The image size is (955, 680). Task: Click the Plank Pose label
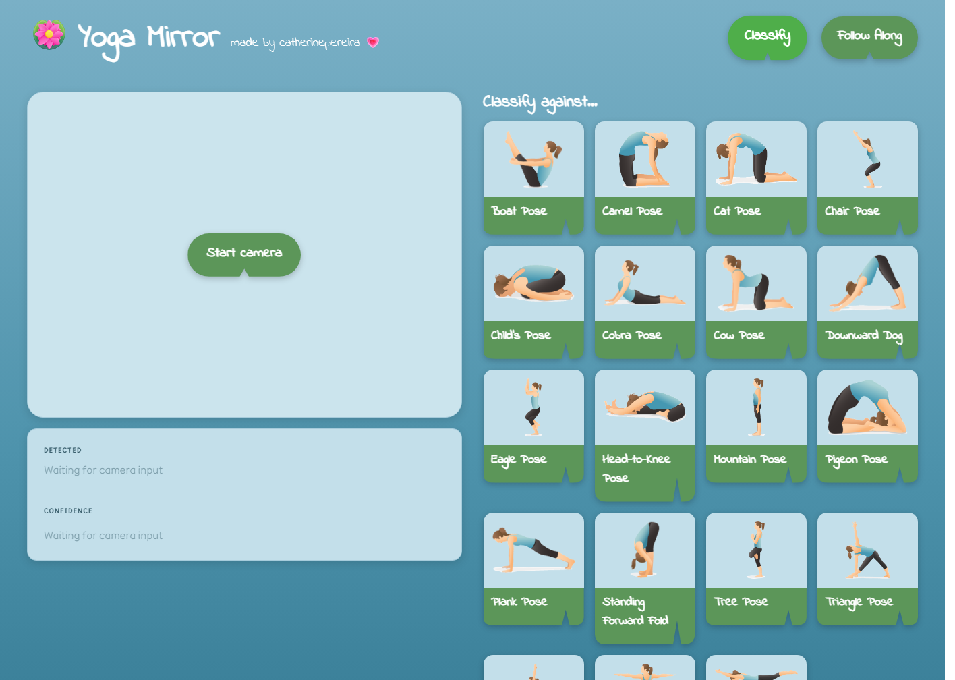point(519,602)
